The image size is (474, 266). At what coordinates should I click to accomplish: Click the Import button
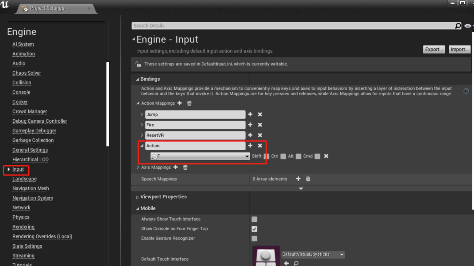point(459,49)
